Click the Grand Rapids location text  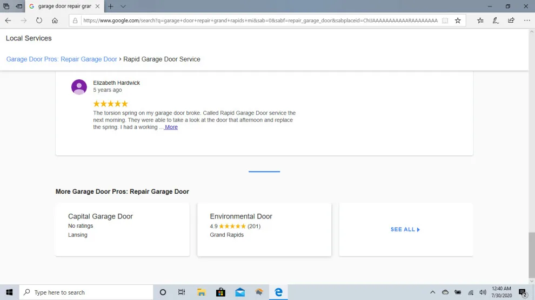227,235
